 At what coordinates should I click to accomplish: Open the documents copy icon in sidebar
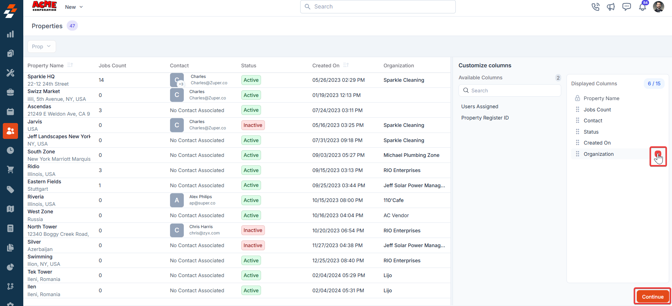pos(11,248)
